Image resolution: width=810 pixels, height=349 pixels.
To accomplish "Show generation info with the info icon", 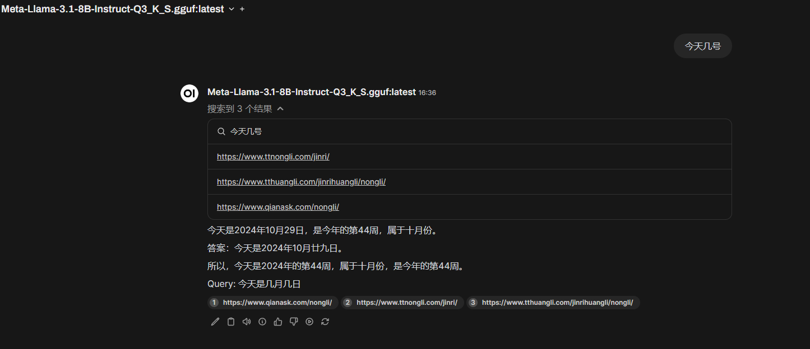I will click(262, 322).
